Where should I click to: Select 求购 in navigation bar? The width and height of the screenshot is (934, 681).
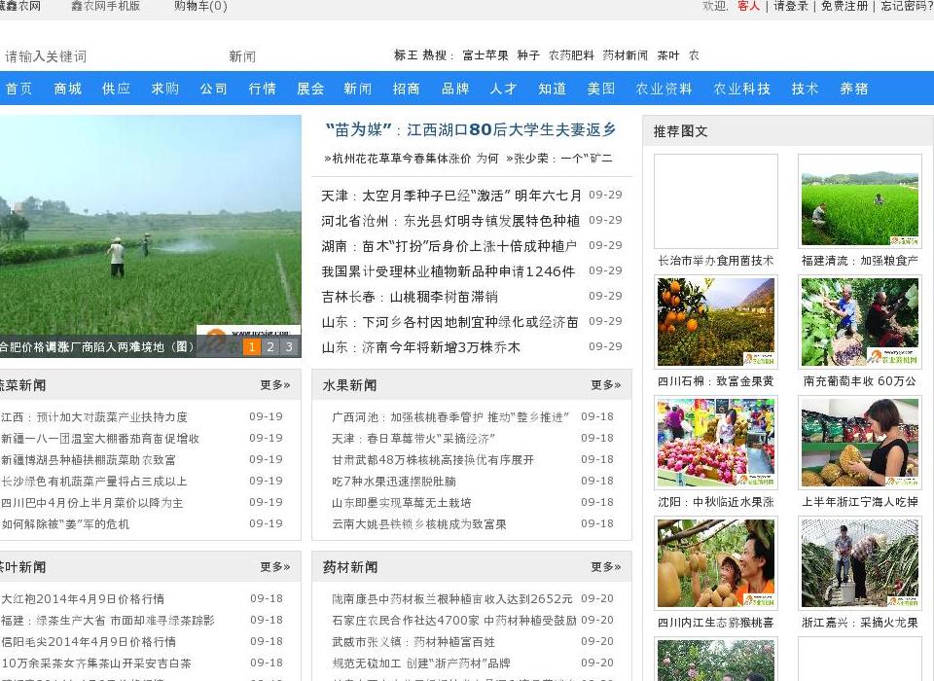(165, 89)
